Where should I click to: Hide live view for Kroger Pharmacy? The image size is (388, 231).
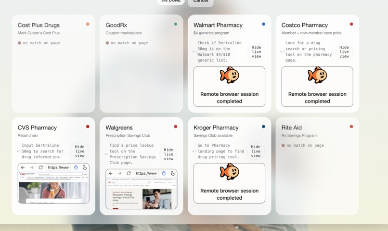click(256, 151)
